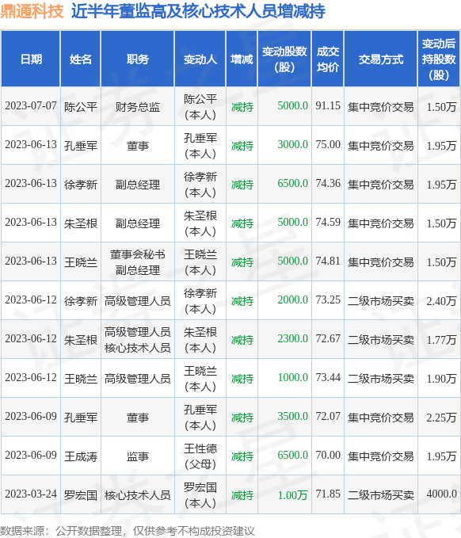The height and width of the screenshot is (538, 461).
Task: Click the 职务 column header
Action: [138, 59]
